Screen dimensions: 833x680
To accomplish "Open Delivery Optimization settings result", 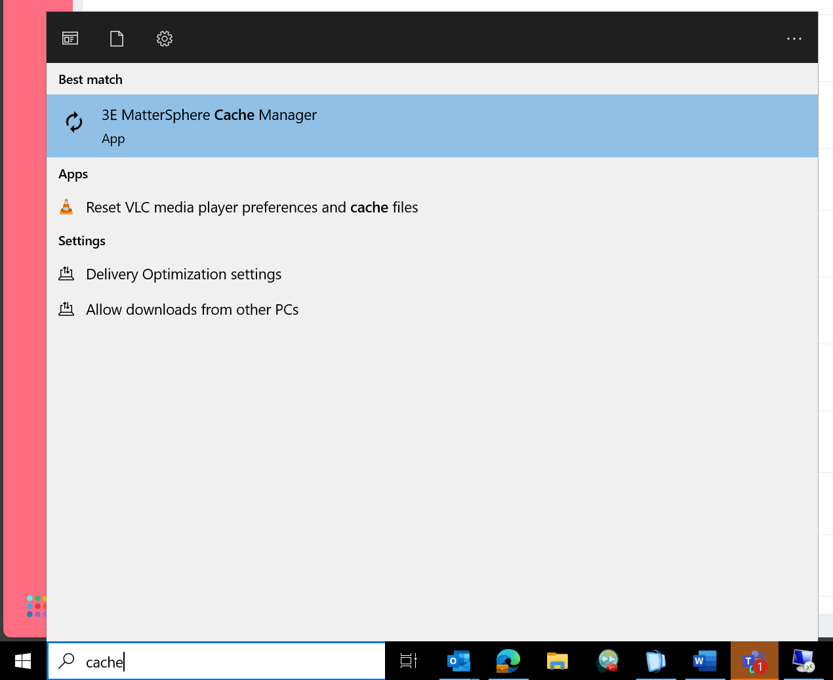I will pyautogui.click(x=432, y=274).
